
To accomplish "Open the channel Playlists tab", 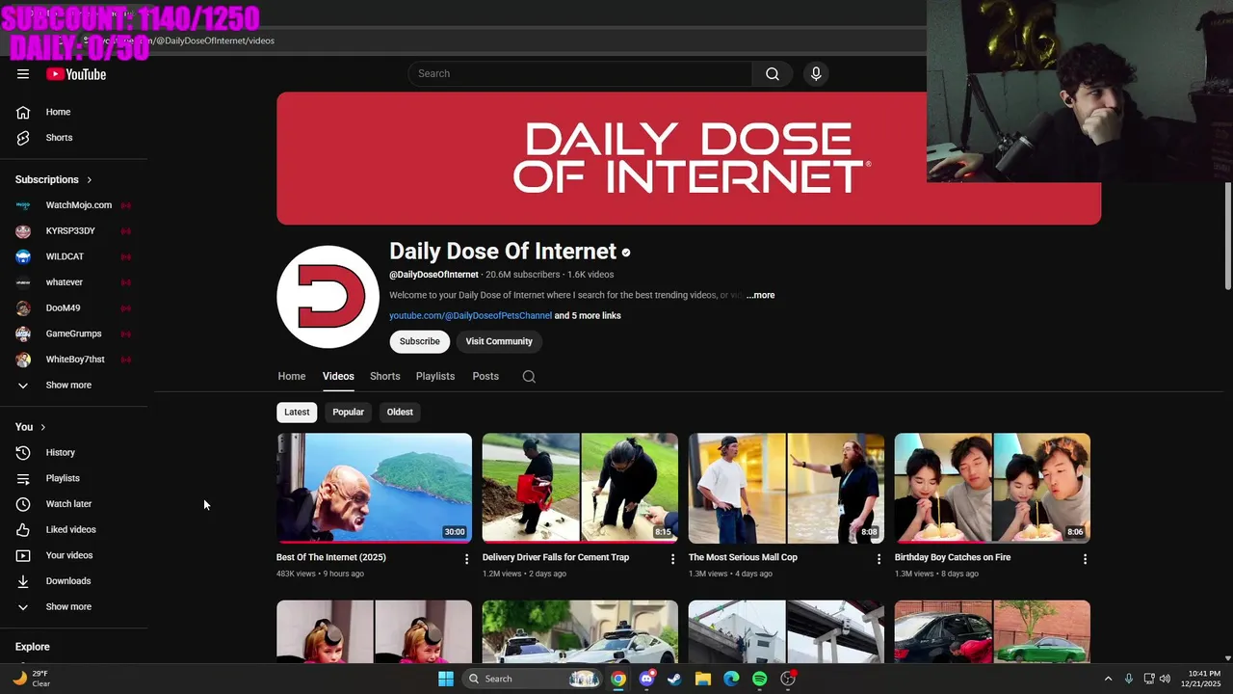I will pyautogui.click(x=435, y=377).
